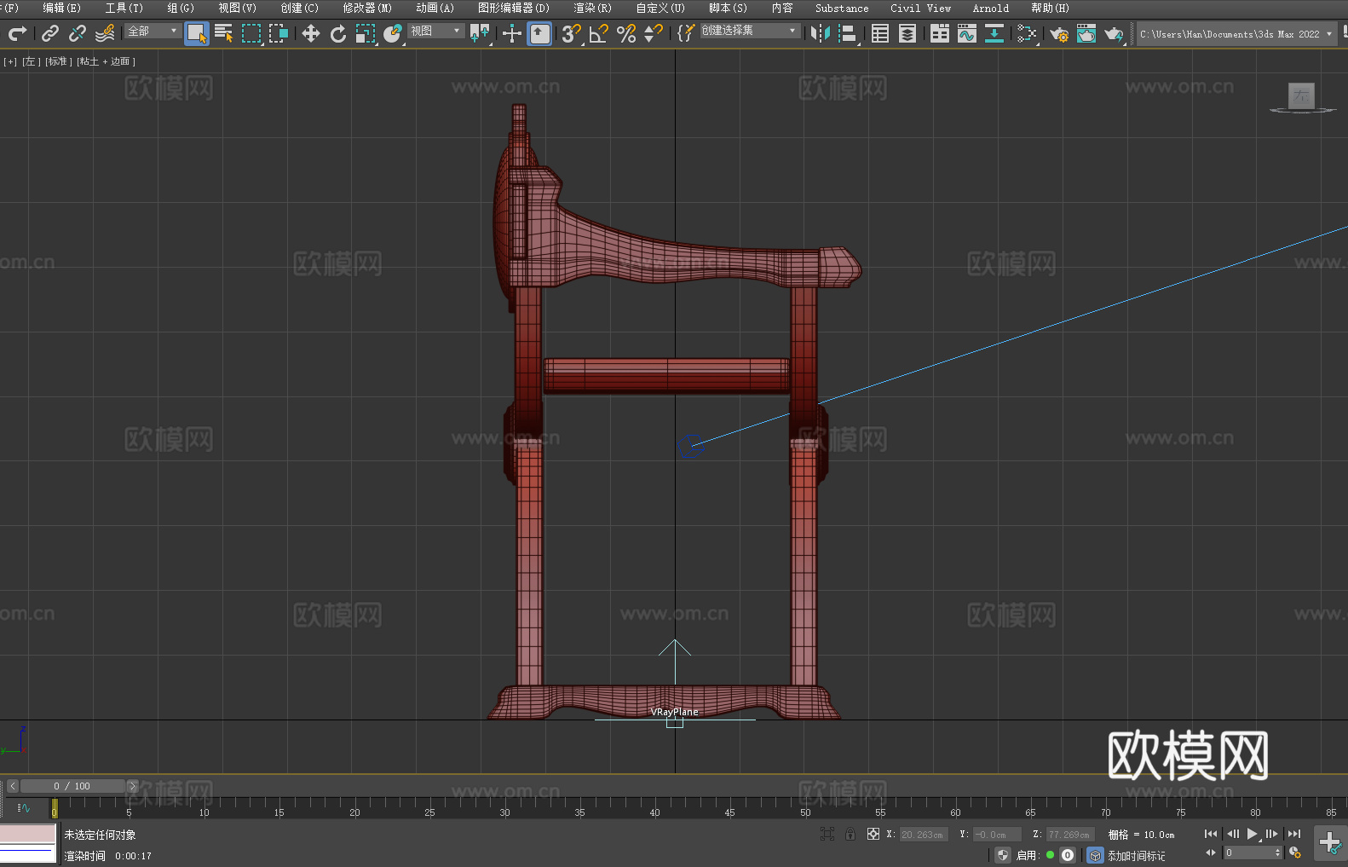This screenshot has height=867, width=1348.
Task: Step to the next frame
Action: (x=1271, y=834)
